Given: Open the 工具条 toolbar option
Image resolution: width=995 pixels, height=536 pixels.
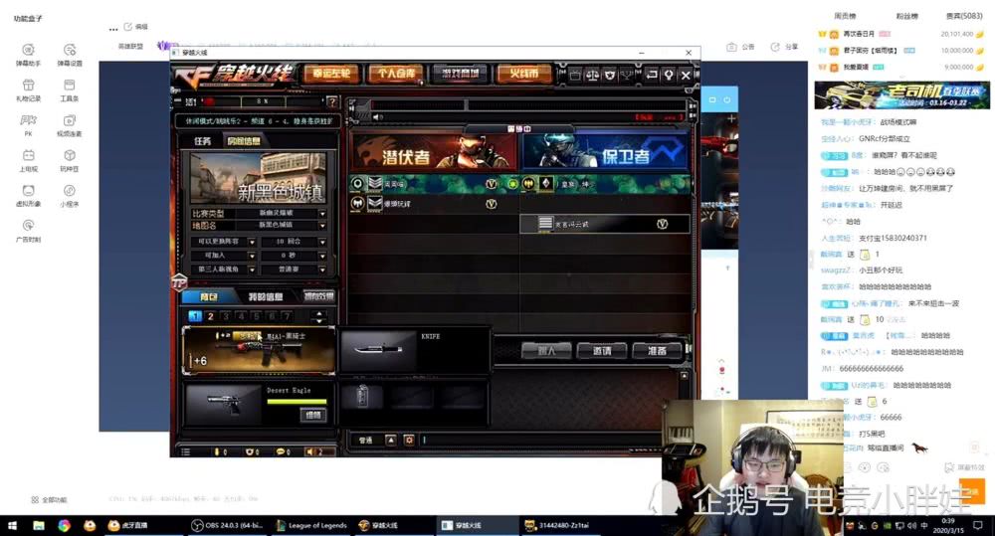Looking at the screenshot, I should pyautogui.click(x=70, y=90).
